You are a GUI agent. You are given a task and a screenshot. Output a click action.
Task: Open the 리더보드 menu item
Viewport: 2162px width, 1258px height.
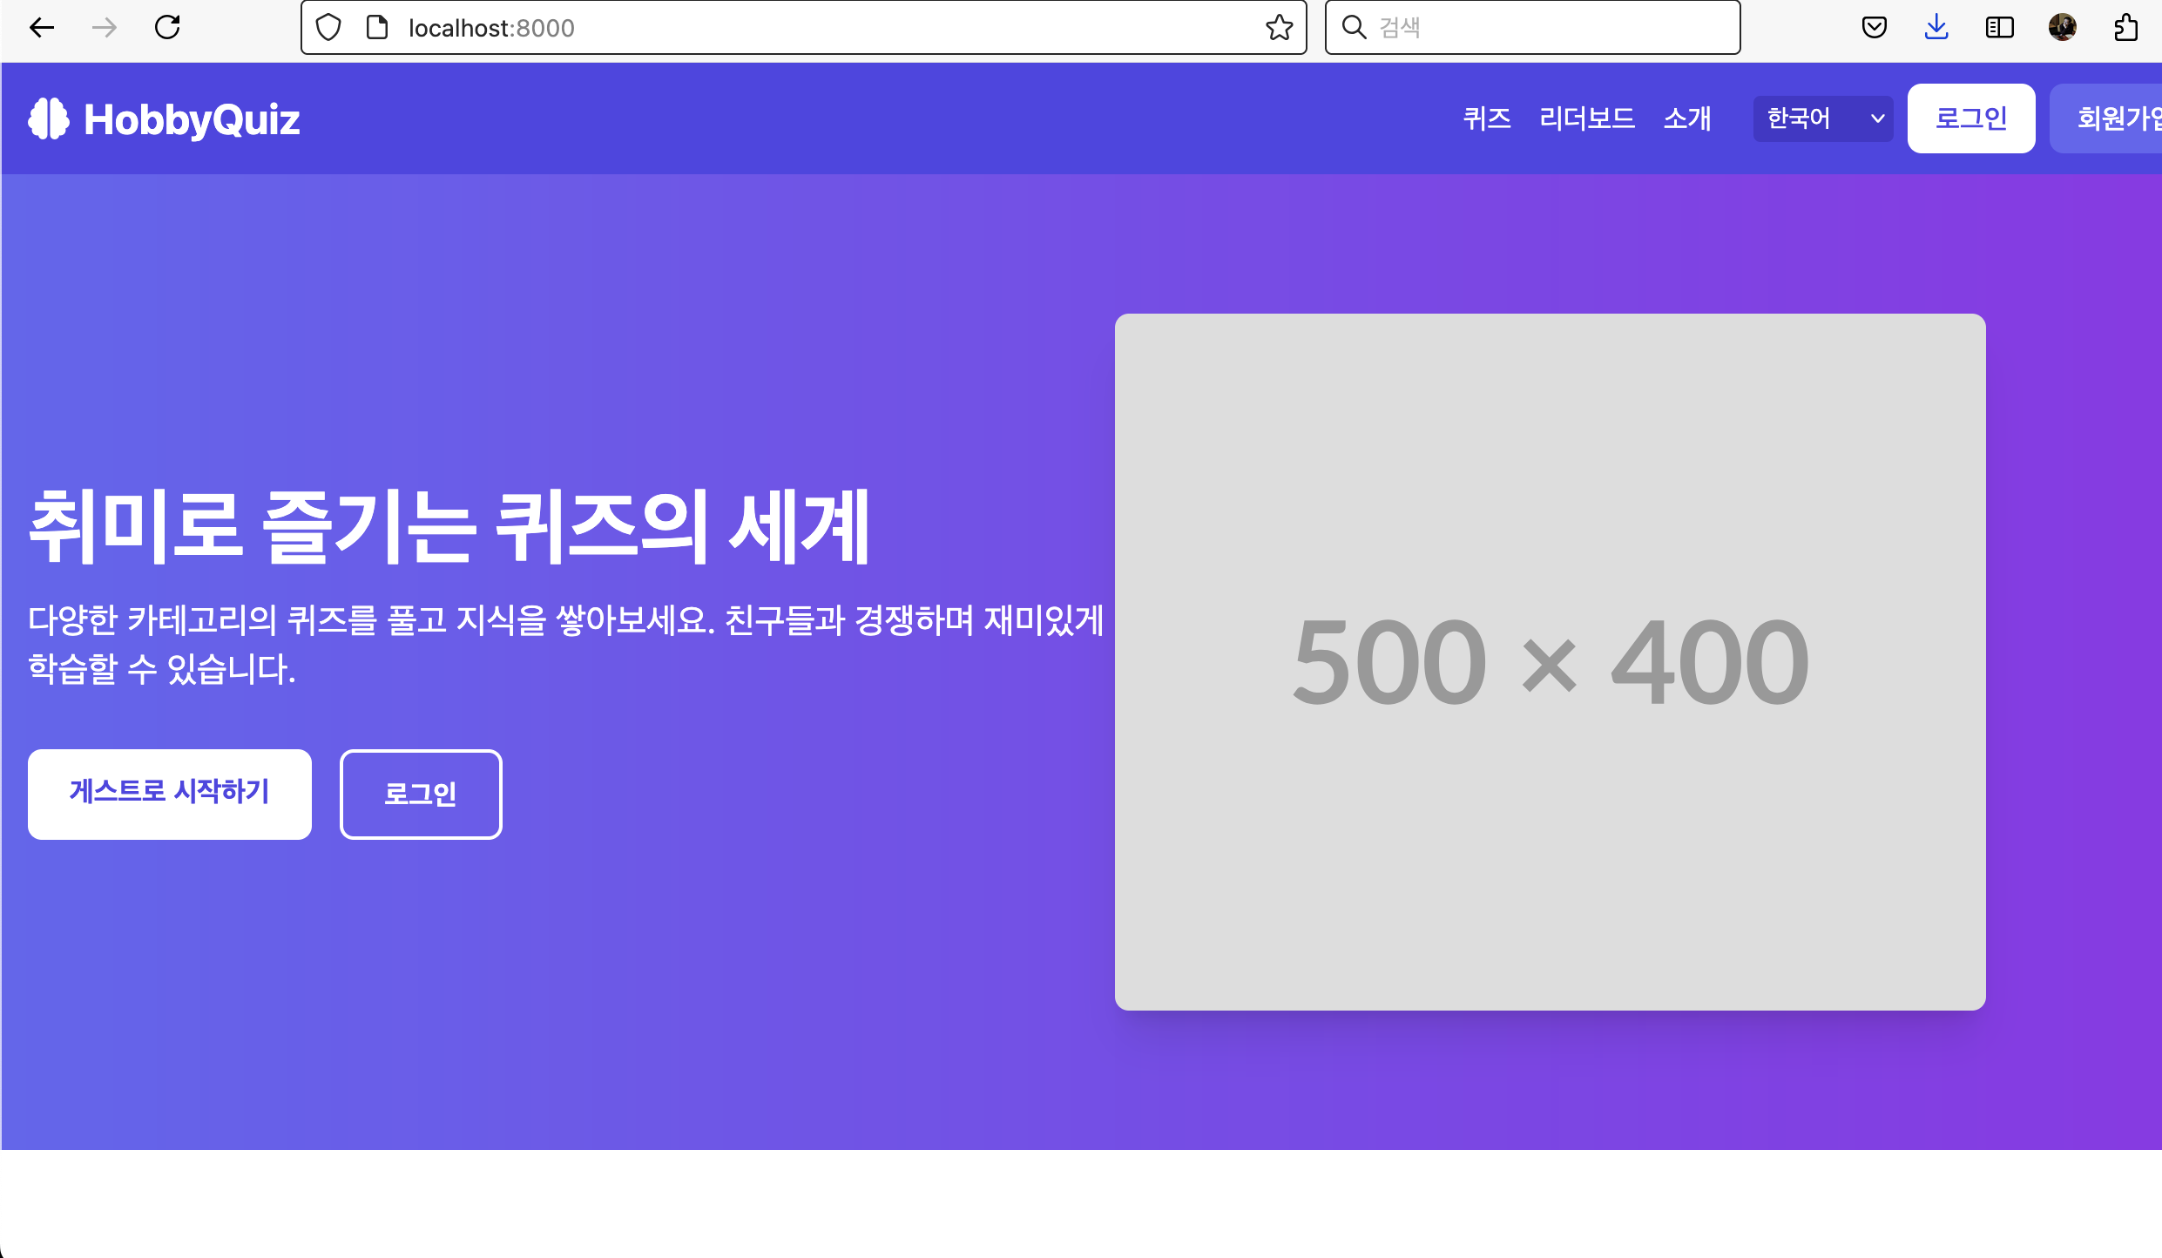(x=1586, y=118)
